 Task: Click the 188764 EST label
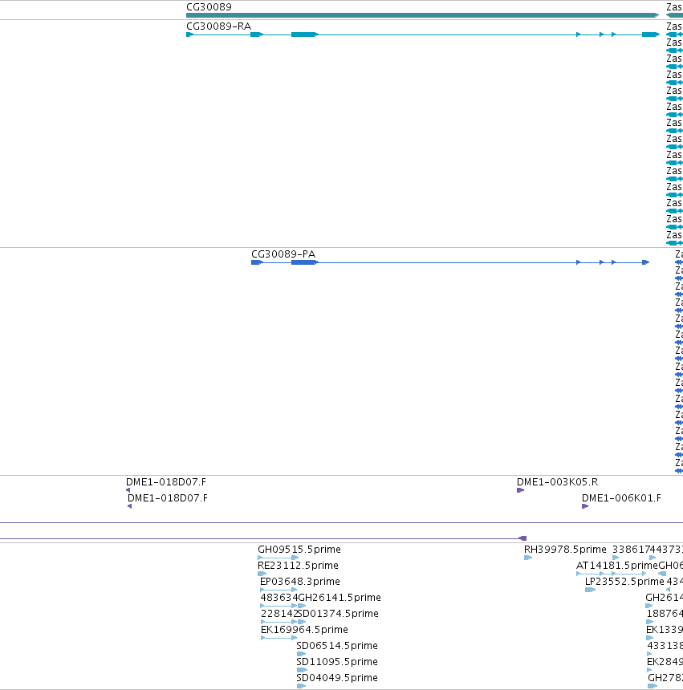[665, 614]
